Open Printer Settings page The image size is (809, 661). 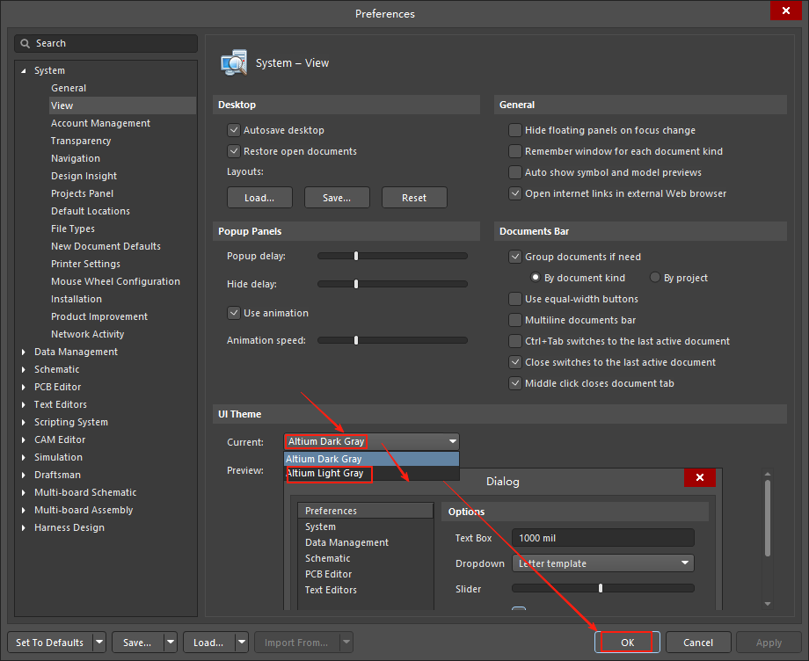(85, 264)
